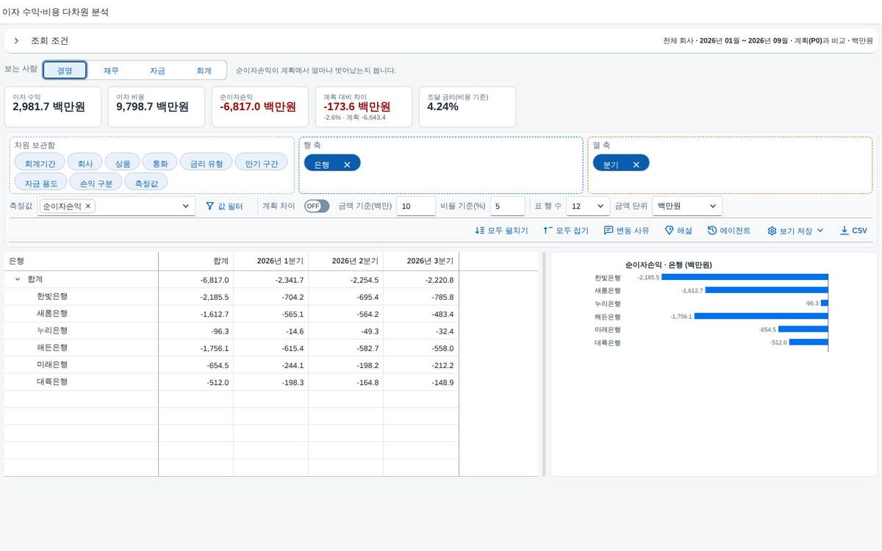Click the -2,341.7 total cell
Screen dimensions: 882x551
(271, 280)
